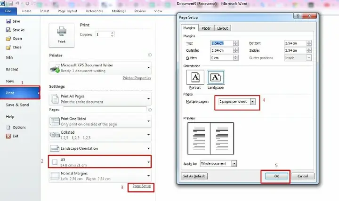
Task: Select Portrait orientation icon
Action: click(195, 77)
